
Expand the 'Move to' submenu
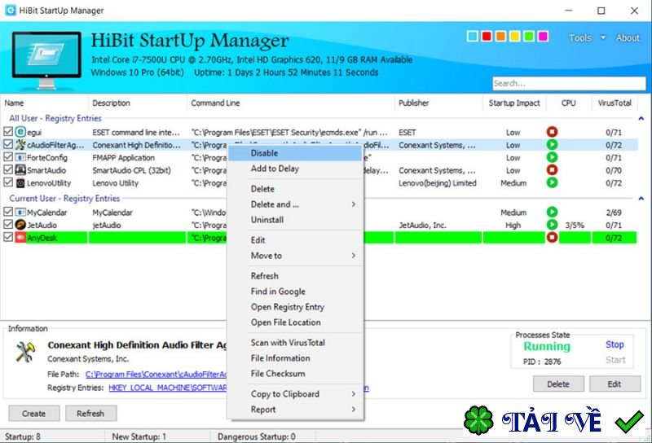pyautogui.click(x=295, y=256)
